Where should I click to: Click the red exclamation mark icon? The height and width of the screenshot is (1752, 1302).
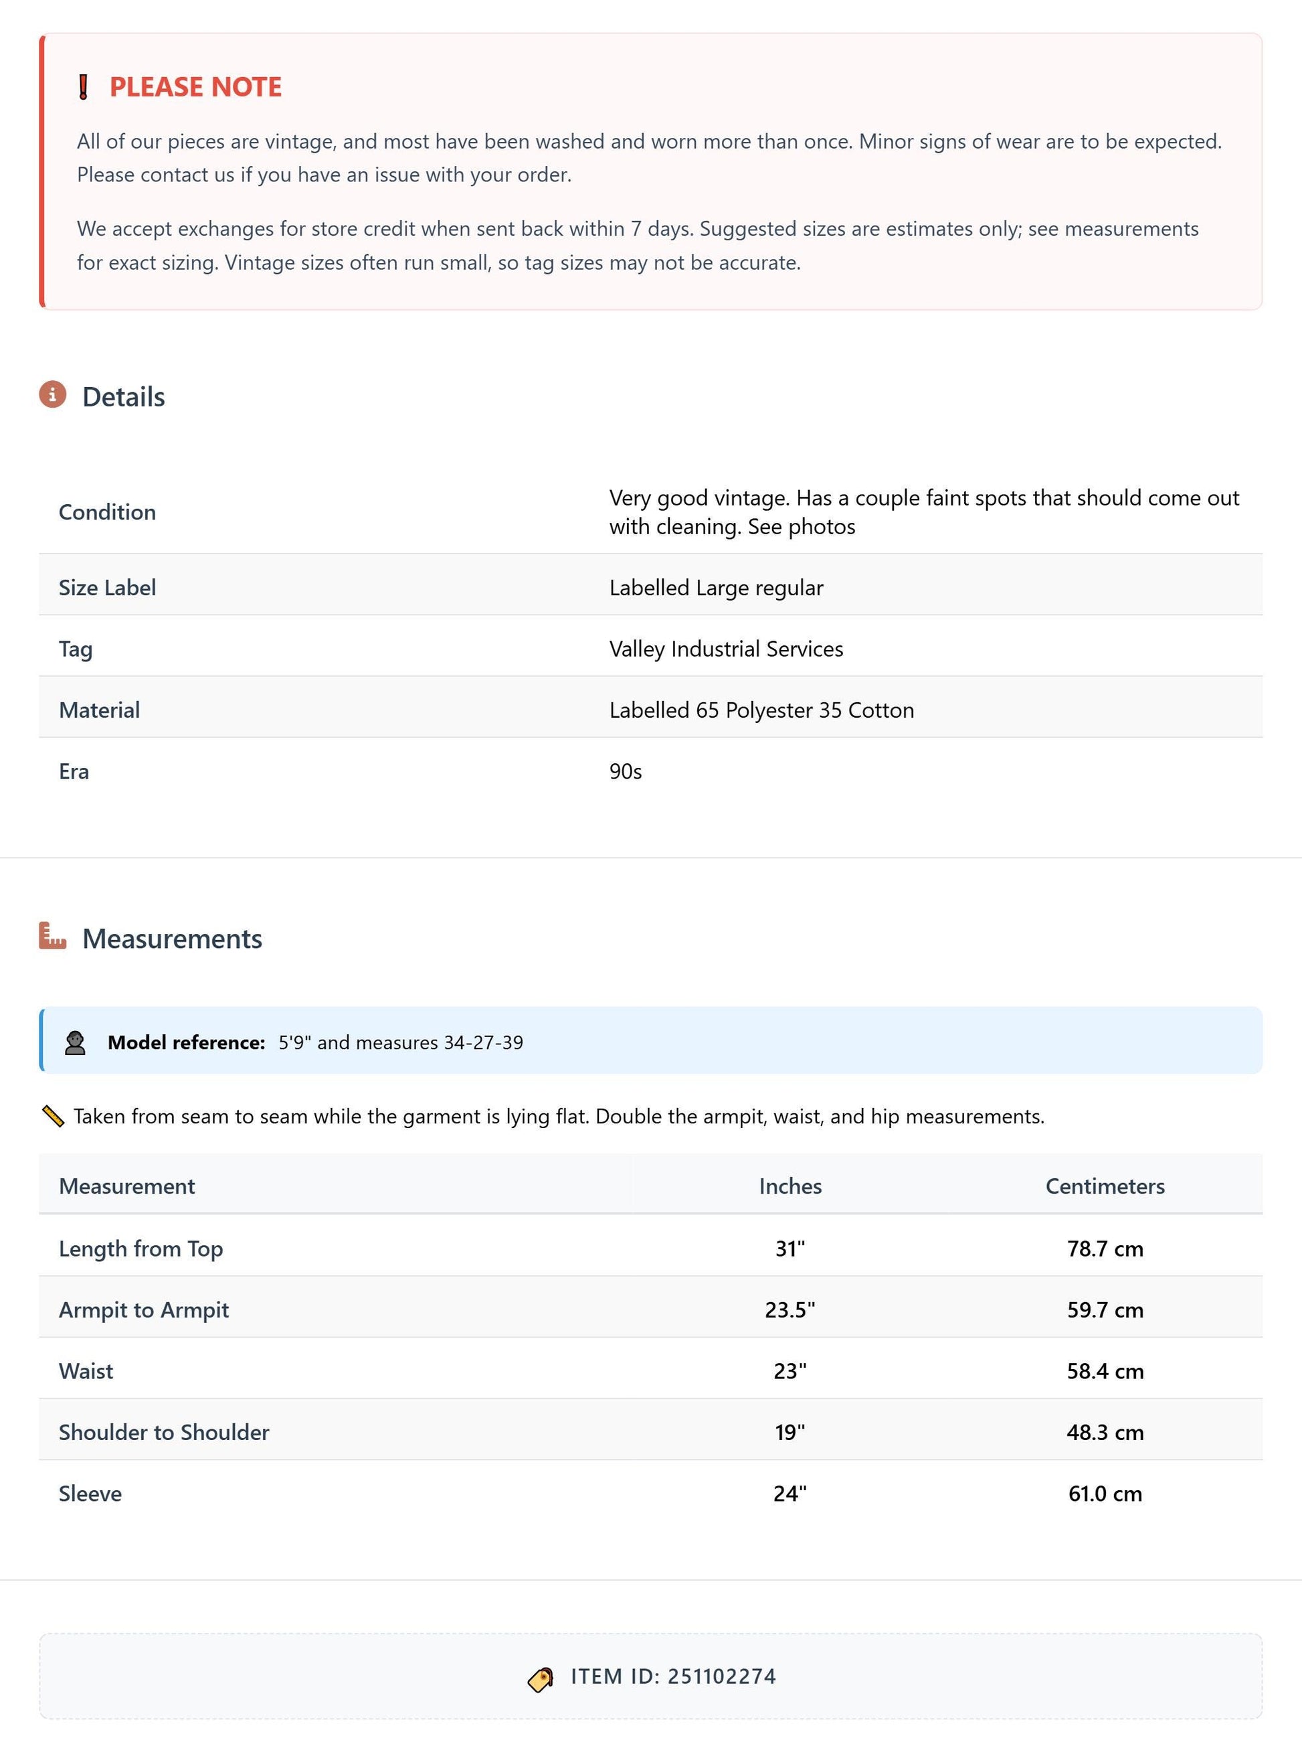point(83,87)
